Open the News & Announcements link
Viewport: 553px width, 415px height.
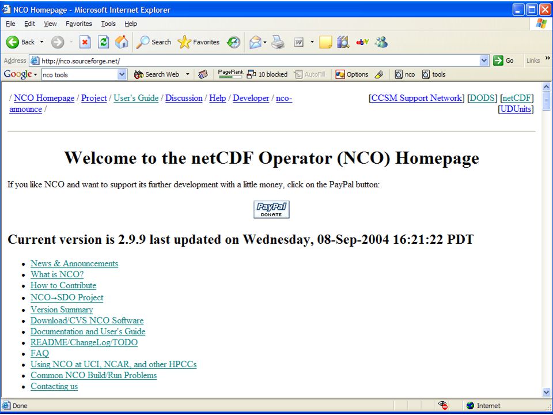(74, 263)
